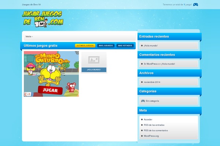Click the Google +1 badge on ad
220x146 pixels.
click(27, 94)
